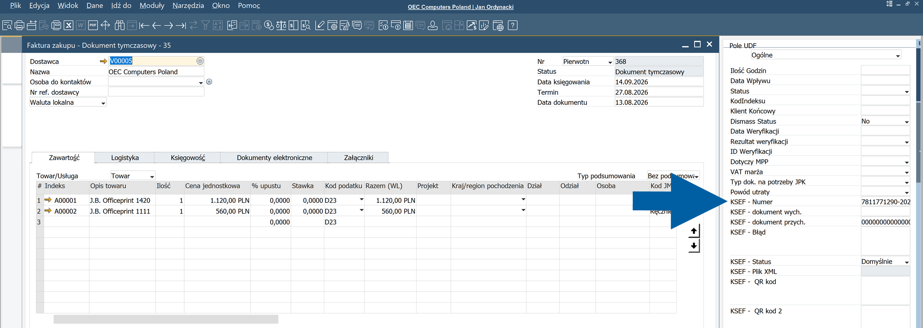
Task: Expand the Typ podsumowania dropdown
Action: pyautogui.click(x=696, y=176)
